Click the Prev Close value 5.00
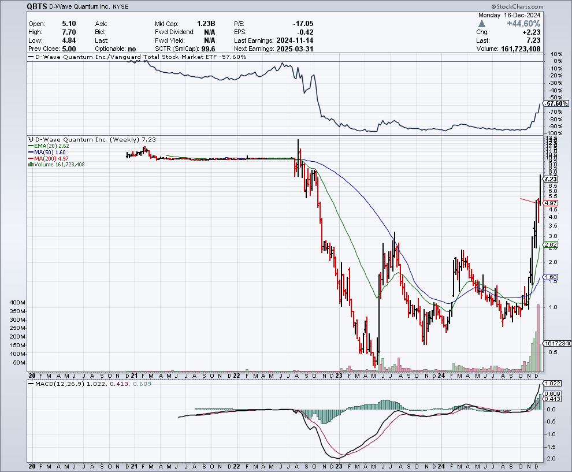 [69, 49]
